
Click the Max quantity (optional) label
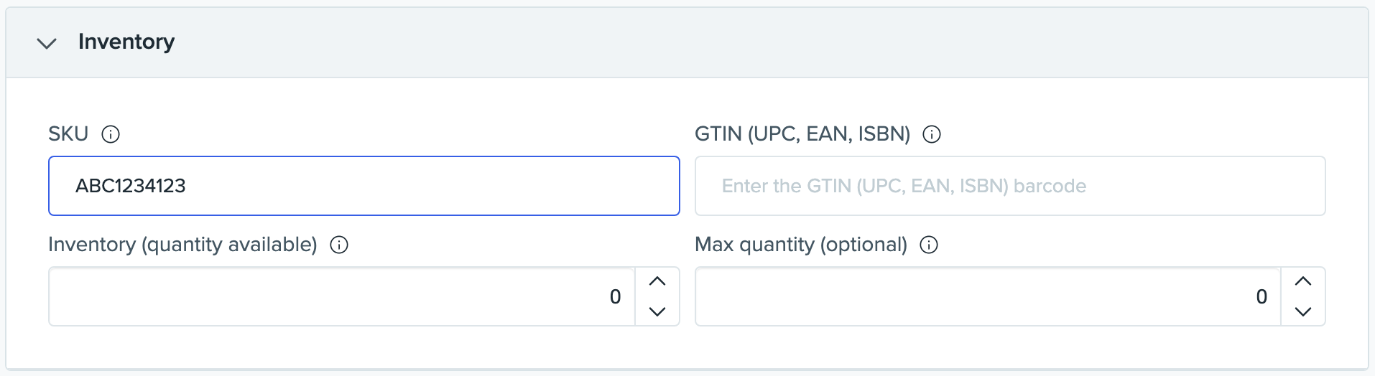click(801, 245)
